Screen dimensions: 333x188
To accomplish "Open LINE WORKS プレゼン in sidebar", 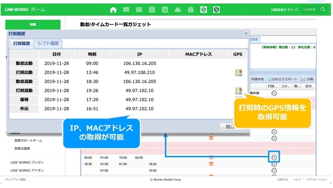I will (27, 162).
